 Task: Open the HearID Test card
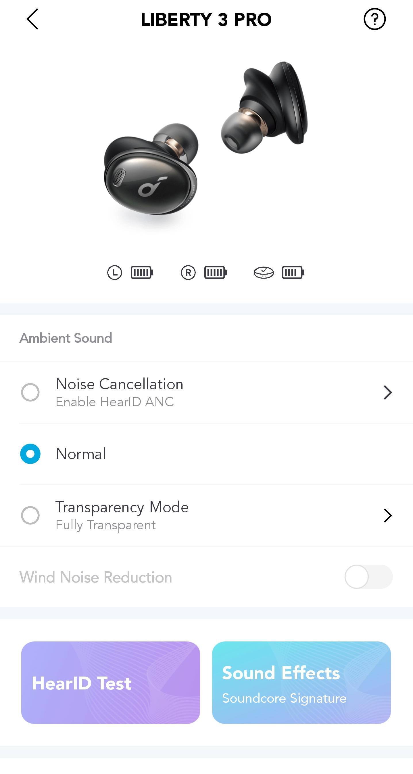111,682
